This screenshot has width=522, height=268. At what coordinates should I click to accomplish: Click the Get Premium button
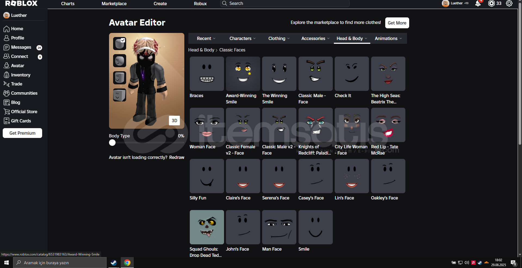click(x=22, y=133)
